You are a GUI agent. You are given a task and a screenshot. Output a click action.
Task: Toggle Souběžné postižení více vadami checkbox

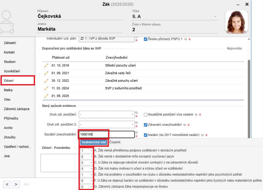(x=146, y=115)
